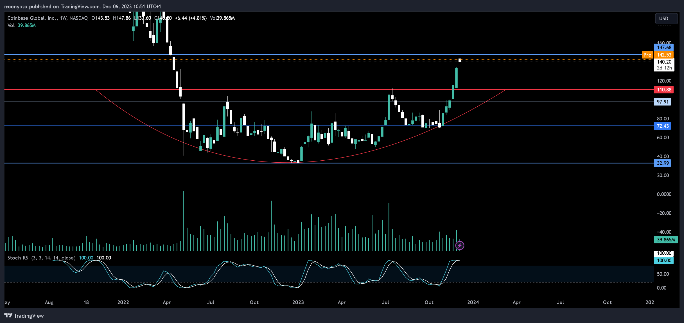Click the blue 72.43 price label
The height and width of the screenshot is (323, 684).
pyautogui.click(x=662, y=126)
